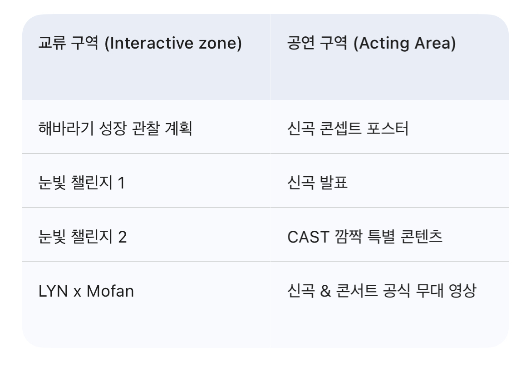Screen dimensions: 531x377
Task: Select the "신곡 콘셉트 포스터" cell
Action: [348, 129]
